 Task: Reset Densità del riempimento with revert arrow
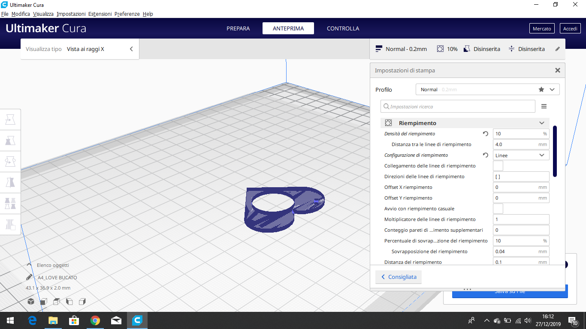(486, 134)
